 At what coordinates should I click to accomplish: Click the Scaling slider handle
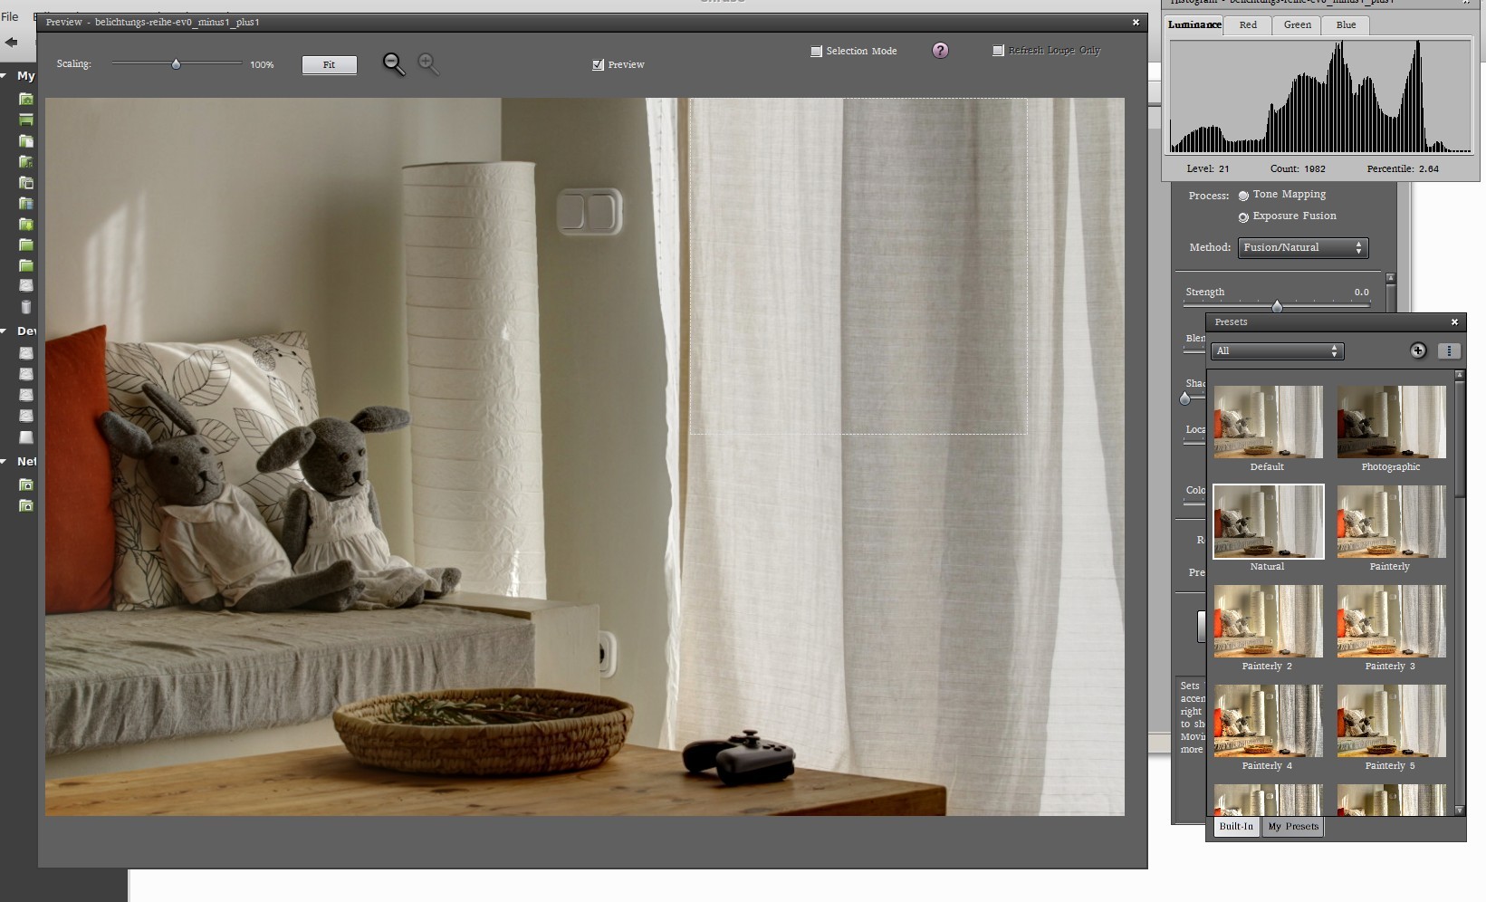[x=176, y=64]
